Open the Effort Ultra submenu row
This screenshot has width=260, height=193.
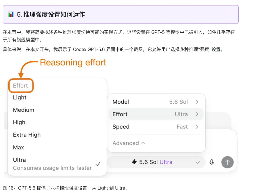[x=156, y=114]
